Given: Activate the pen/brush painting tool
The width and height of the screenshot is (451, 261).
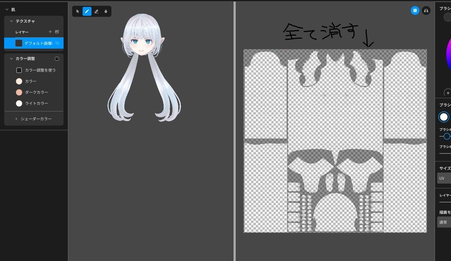Looking at the screenshot, I should [87, 11].
